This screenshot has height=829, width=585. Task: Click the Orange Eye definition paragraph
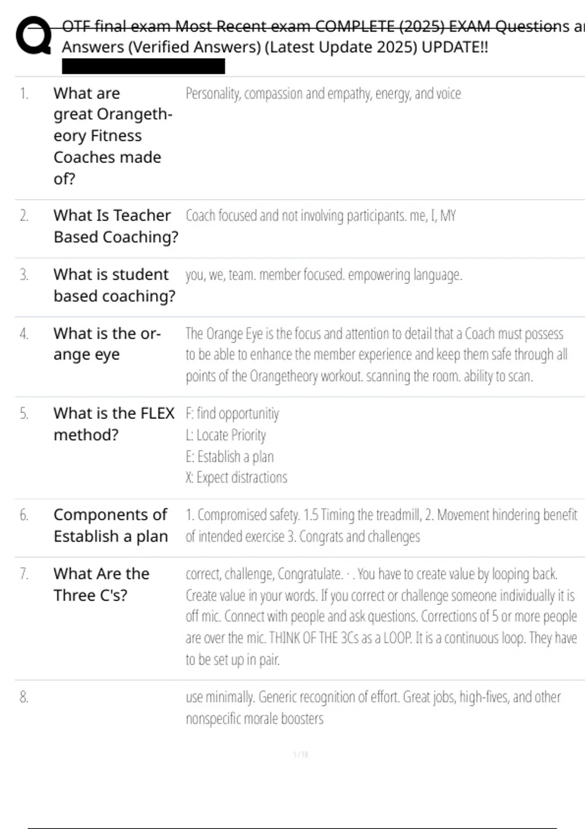(x=376, y=355)
